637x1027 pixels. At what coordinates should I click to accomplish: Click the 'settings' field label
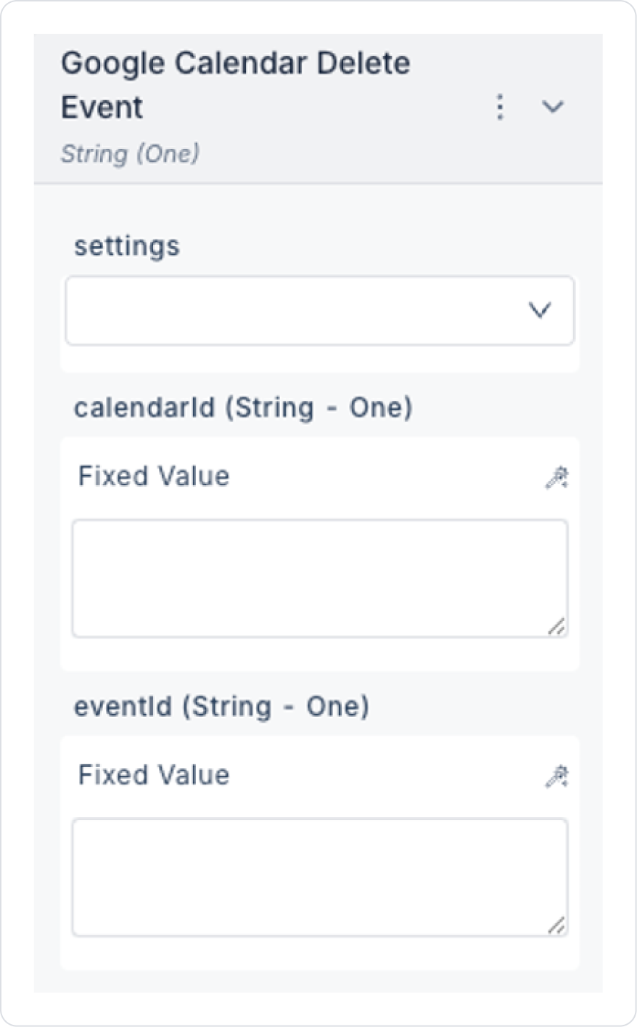point(127,246)
